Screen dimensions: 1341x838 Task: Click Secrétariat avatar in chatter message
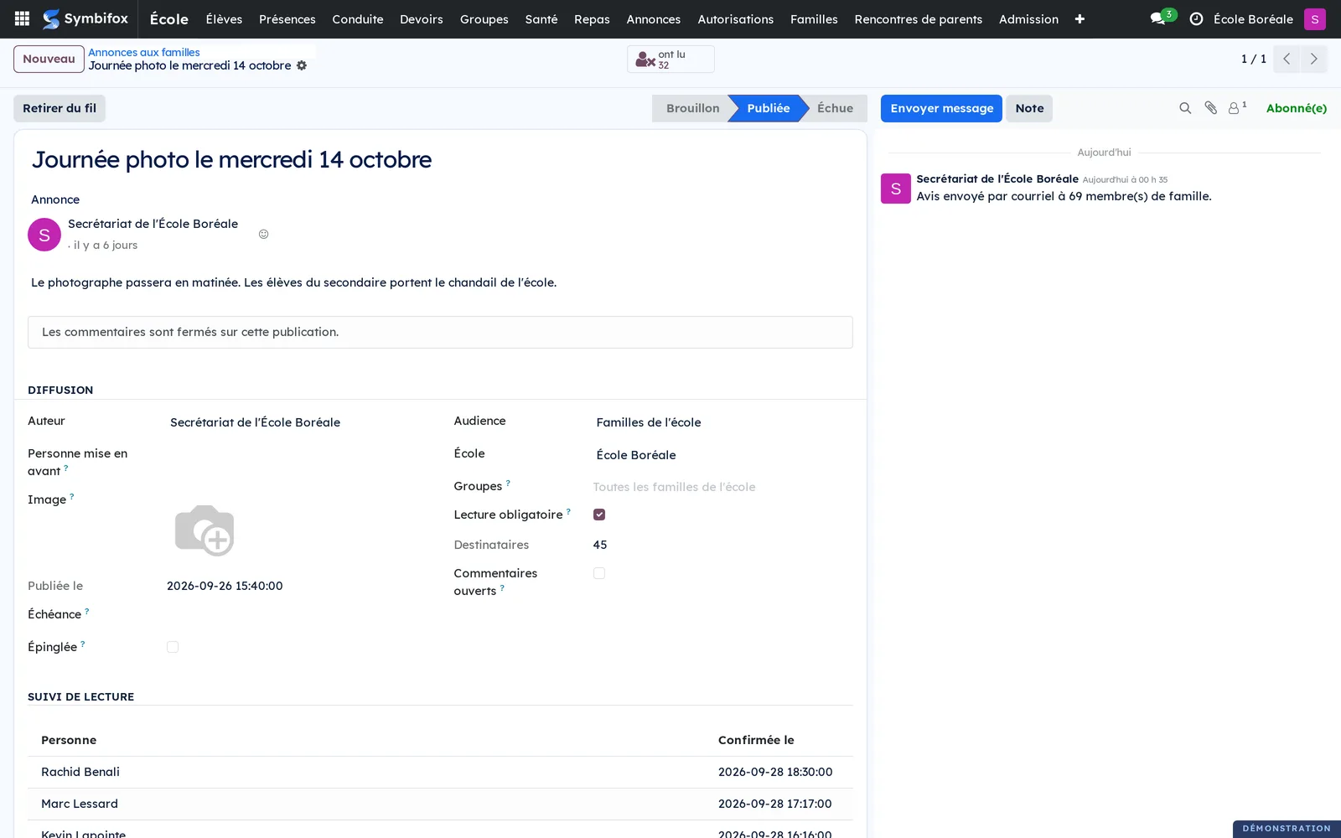click(x=895, y=189)
